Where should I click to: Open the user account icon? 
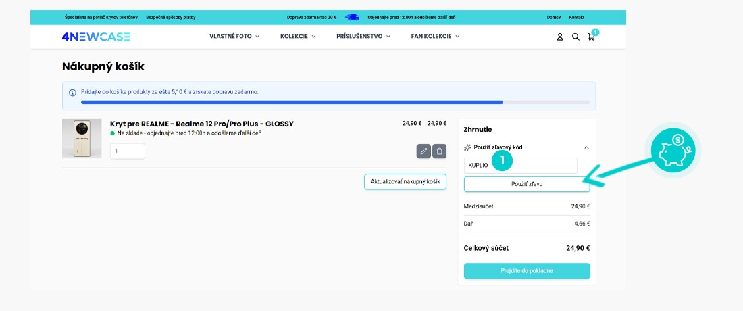(560, 37)
